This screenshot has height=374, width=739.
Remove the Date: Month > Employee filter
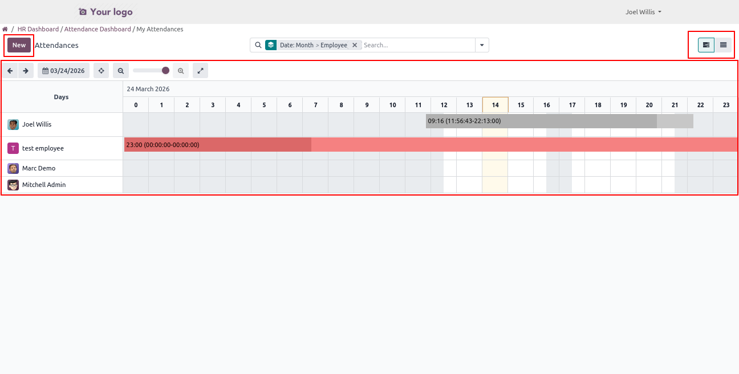(x=355, y=45)
